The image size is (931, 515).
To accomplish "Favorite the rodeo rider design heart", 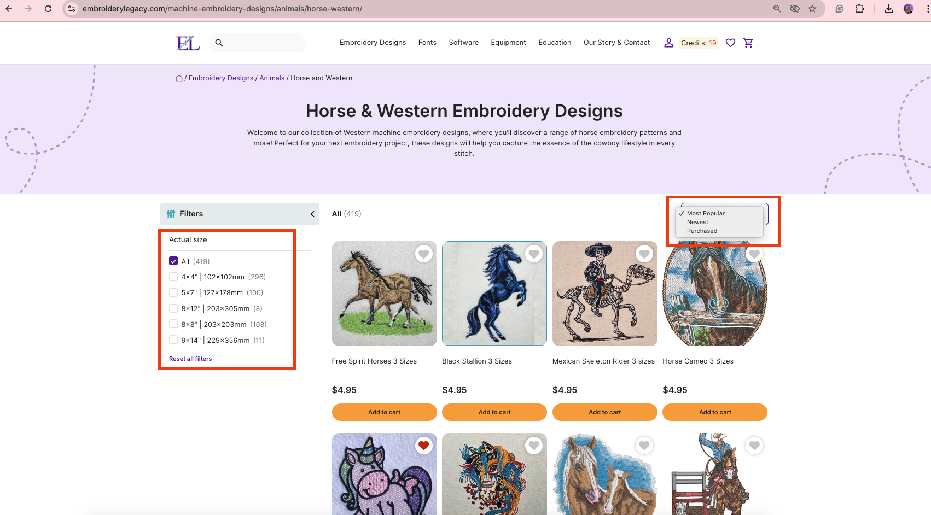I will coord(754,446).
